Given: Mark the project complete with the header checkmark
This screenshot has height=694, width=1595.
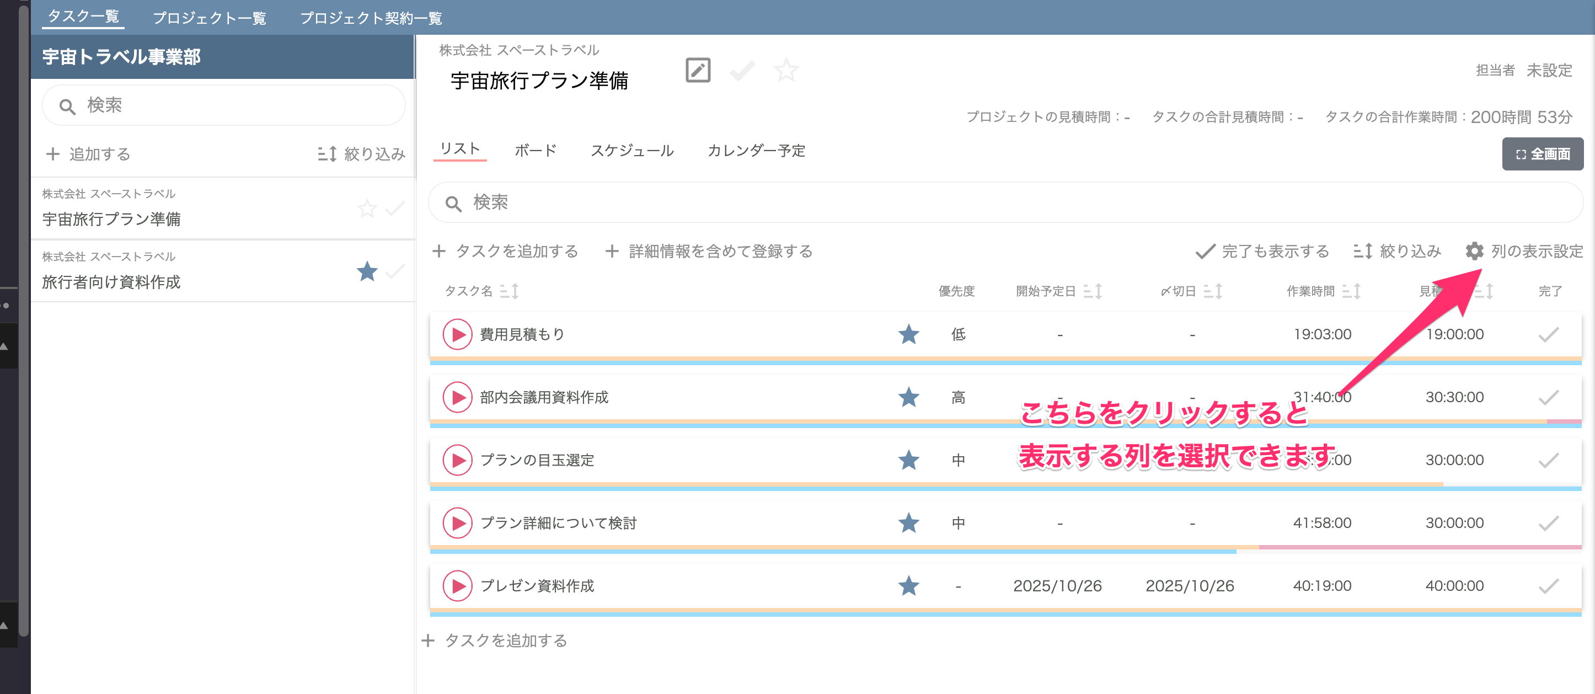Looking at the screenshot, I should (742, 70).
